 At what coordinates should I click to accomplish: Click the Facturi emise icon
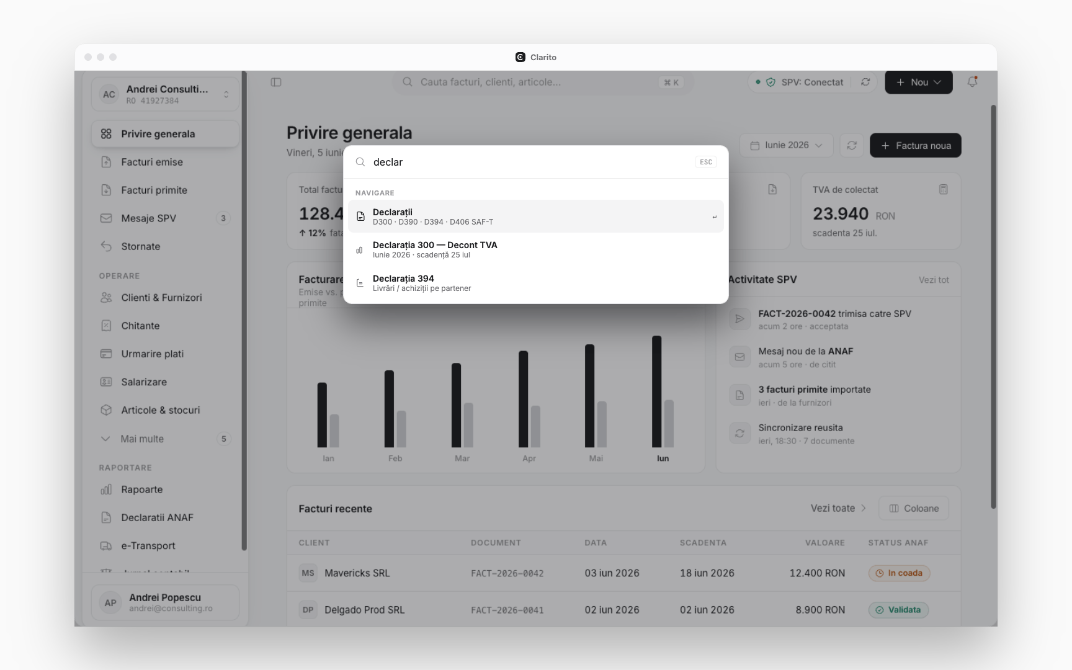pyautogui.click(x=106, y=162)
